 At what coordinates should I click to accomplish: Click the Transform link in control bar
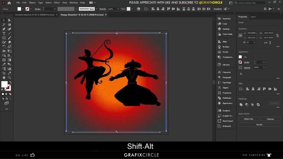(x=218, y=9)
